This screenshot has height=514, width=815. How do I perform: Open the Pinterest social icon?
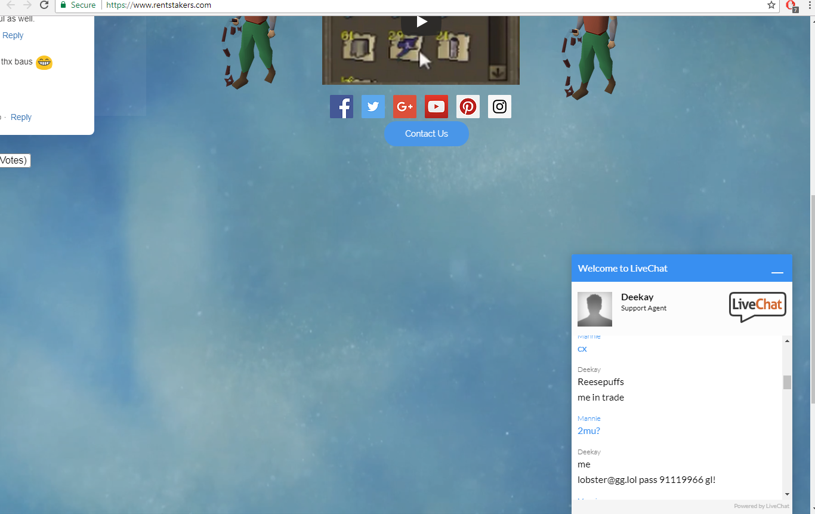pyautogui.click(x=468, y=107)
